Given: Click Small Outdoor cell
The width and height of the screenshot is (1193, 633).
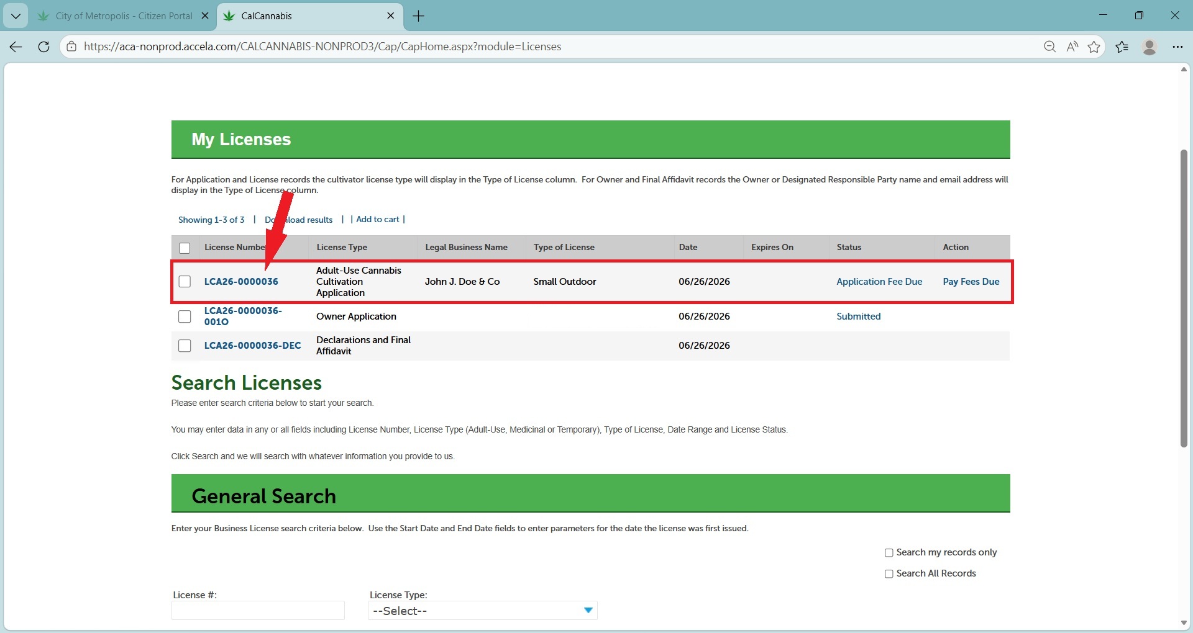Looking at the screenshot, I should [565, 282].
